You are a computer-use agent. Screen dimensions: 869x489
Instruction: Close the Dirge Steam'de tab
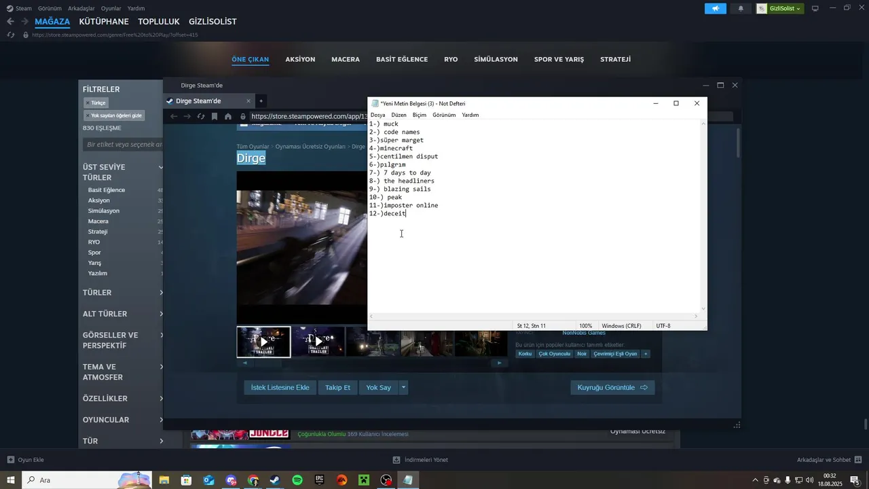click(x=248, y=101)
